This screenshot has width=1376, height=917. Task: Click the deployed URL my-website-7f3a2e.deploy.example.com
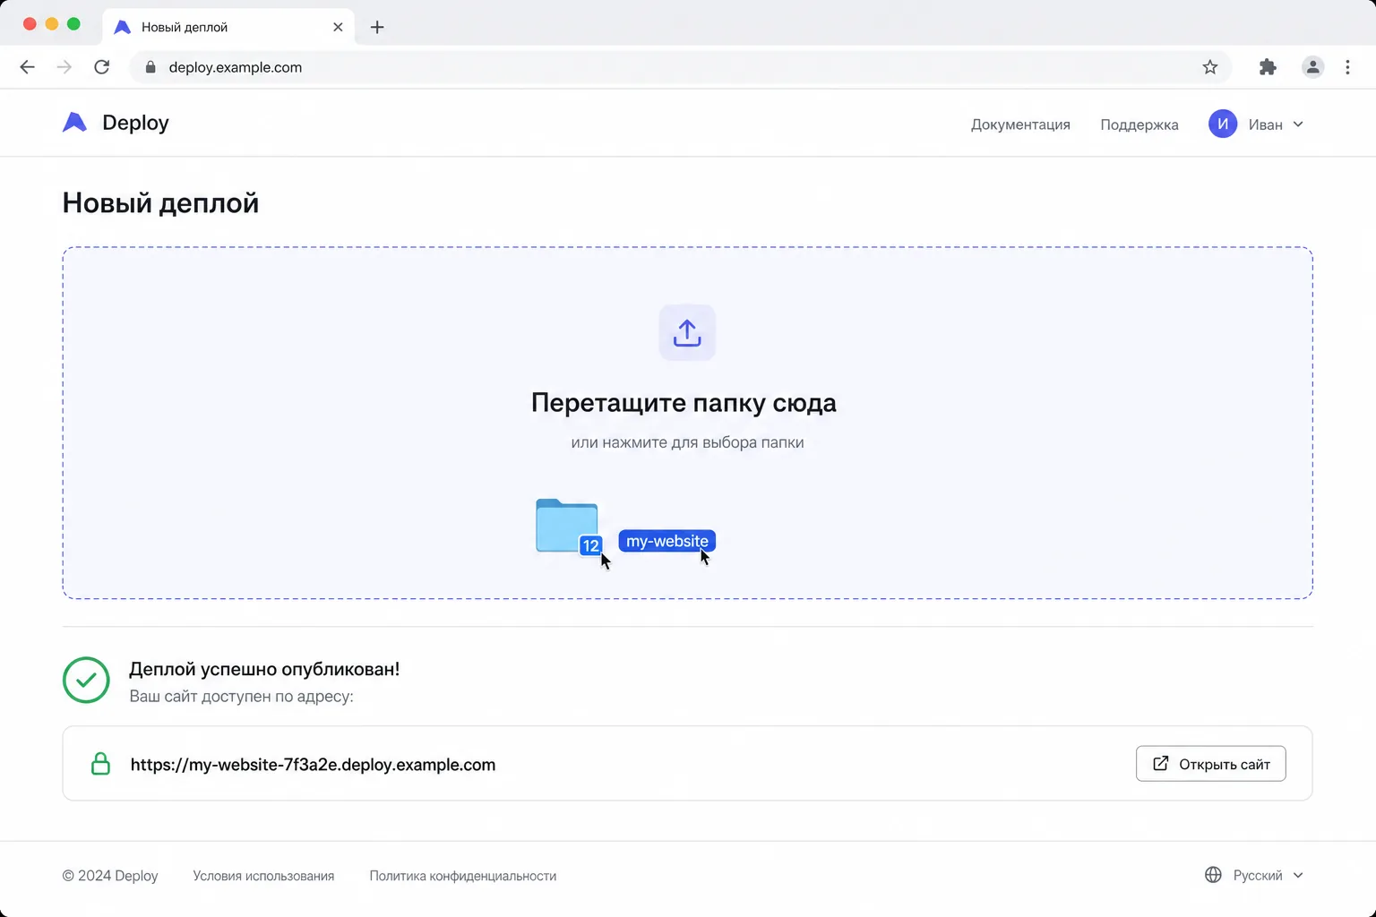click(x=313, y=765)
